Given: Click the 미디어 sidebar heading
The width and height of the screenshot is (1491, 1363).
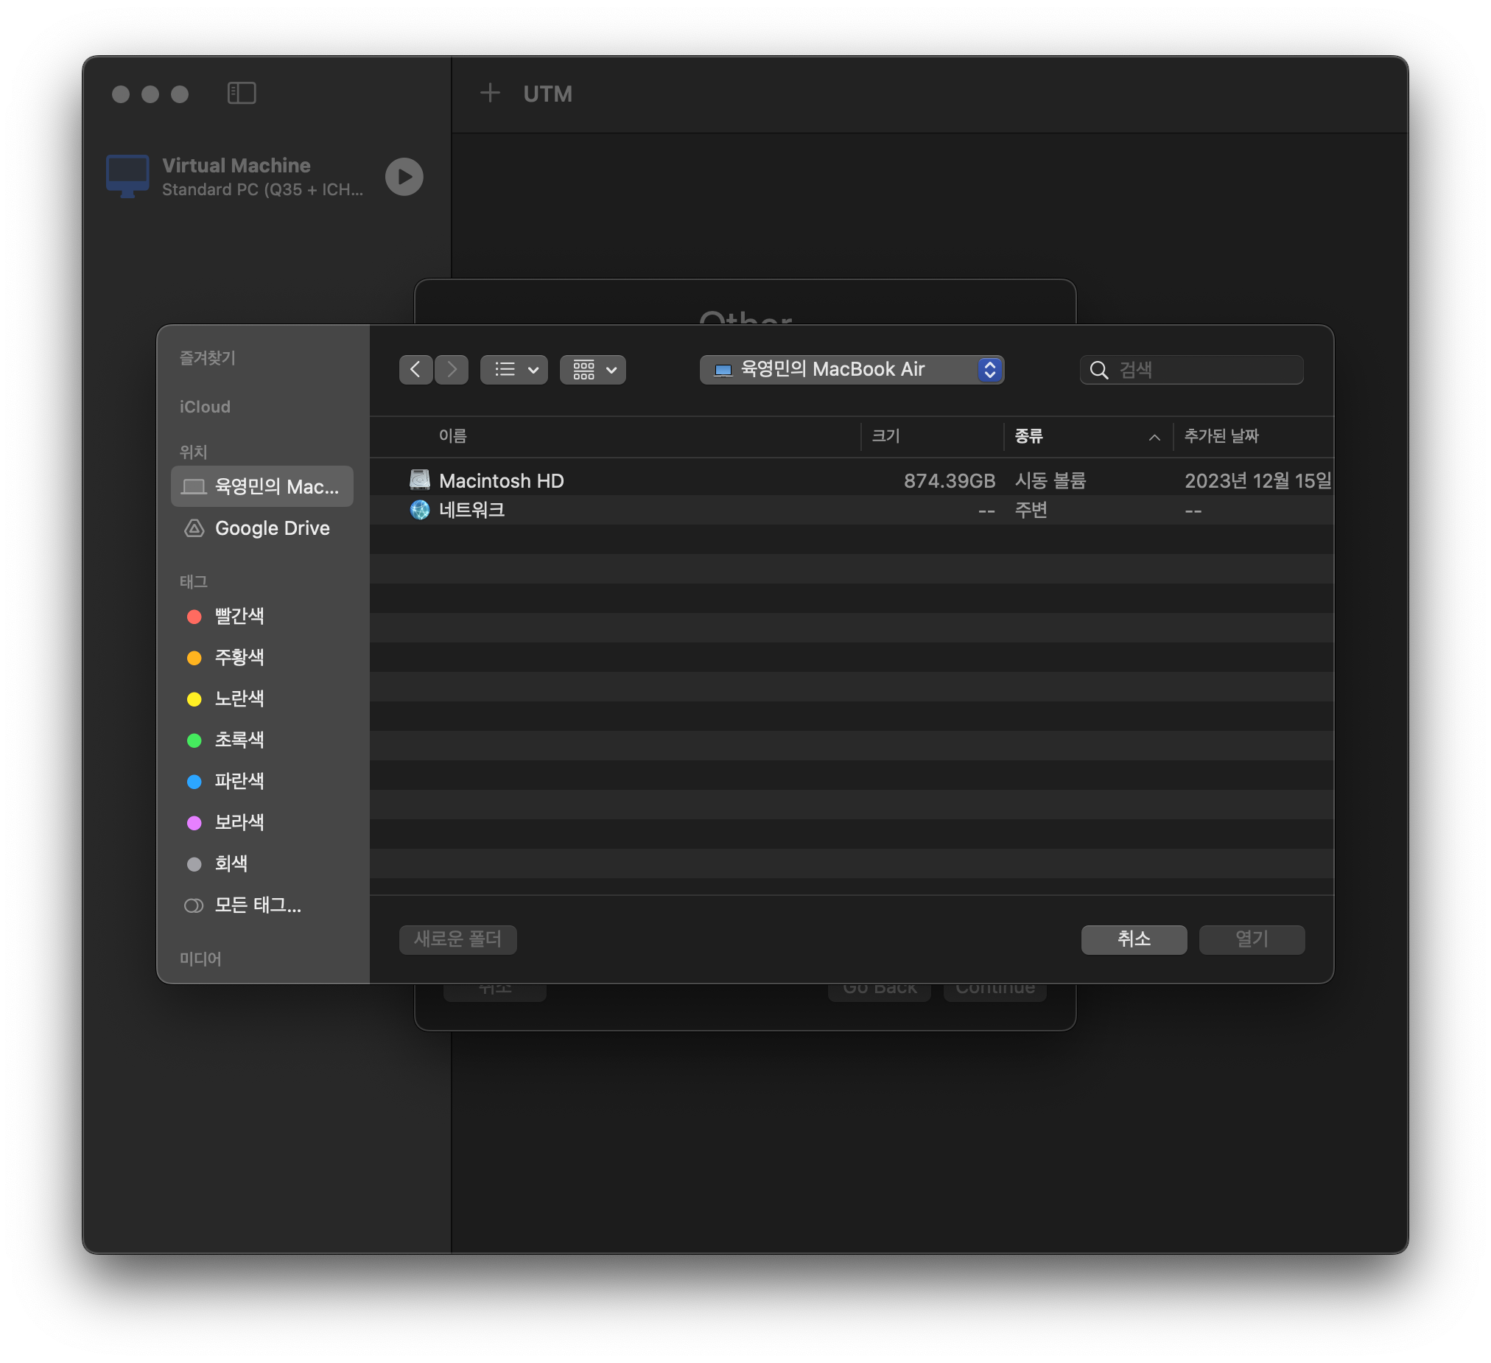Looking at the screenshot, I should click(200, 959).
